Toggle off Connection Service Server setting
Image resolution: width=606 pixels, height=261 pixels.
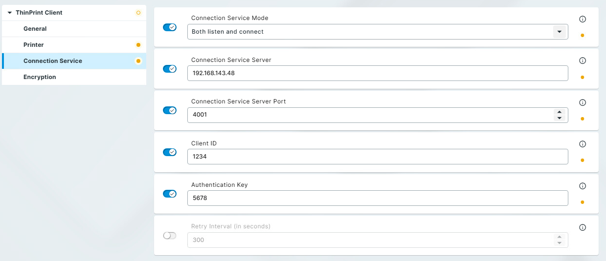170,69
